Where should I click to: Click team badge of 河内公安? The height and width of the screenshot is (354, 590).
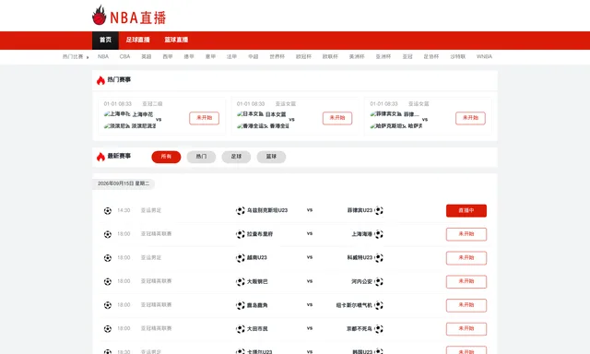click(379, 281)
